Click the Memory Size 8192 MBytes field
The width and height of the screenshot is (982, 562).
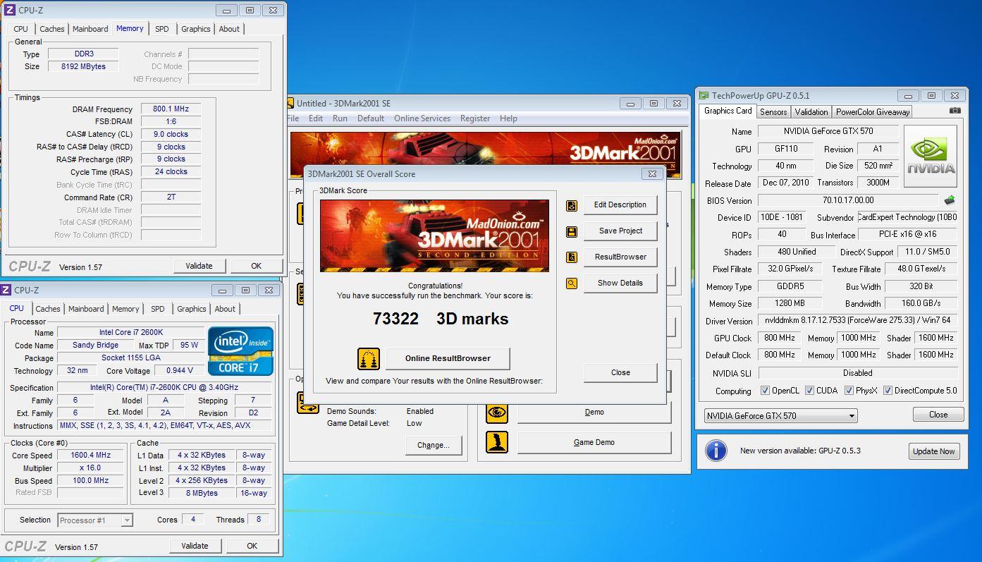tap(83, 66)
